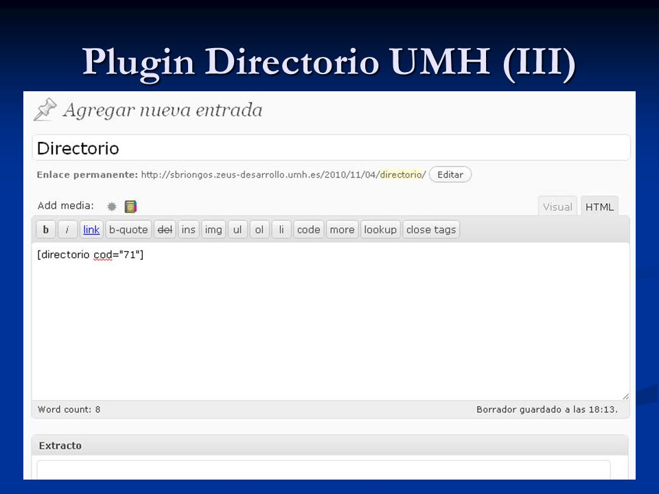This screenshot has width=659, height=494.
Task: Select the HTML editor tab
Action: (x=599, y=207)
